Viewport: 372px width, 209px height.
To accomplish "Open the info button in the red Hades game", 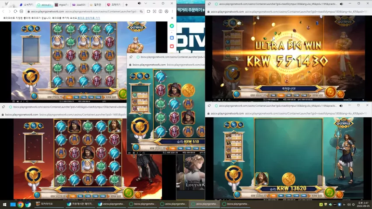I will click(37, 195).
